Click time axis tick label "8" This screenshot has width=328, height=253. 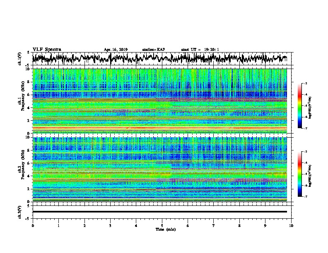click(239, 226)
